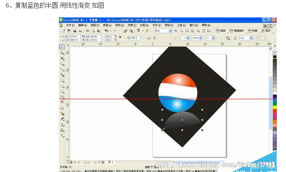Open the outline width .2 mm dropdown

click(x=251, y=38)
